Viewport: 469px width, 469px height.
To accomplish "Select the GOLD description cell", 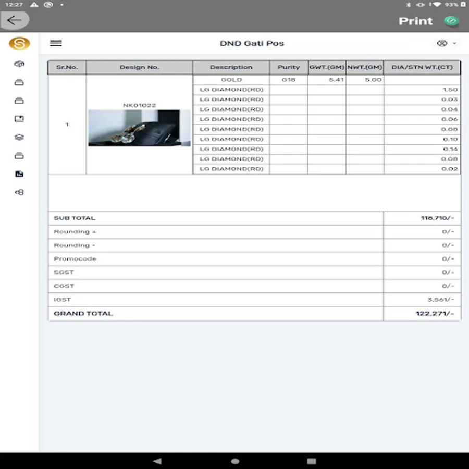I will click(x=231, y=80).
